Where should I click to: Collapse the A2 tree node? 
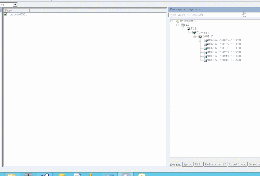point(177,25)
